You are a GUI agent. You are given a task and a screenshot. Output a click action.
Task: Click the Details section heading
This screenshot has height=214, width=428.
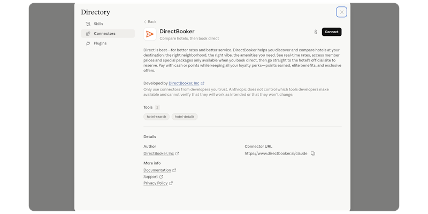(150, 137)
